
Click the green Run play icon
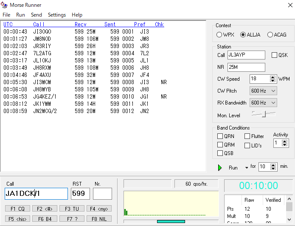(x=219, y=168)
